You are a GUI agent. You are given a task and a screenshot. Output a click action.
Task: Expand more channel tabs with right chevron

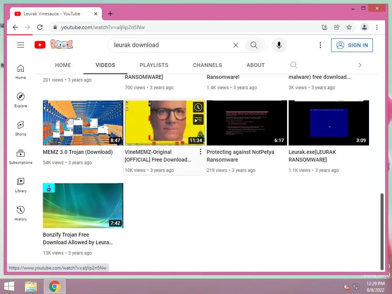coord(359,65)
